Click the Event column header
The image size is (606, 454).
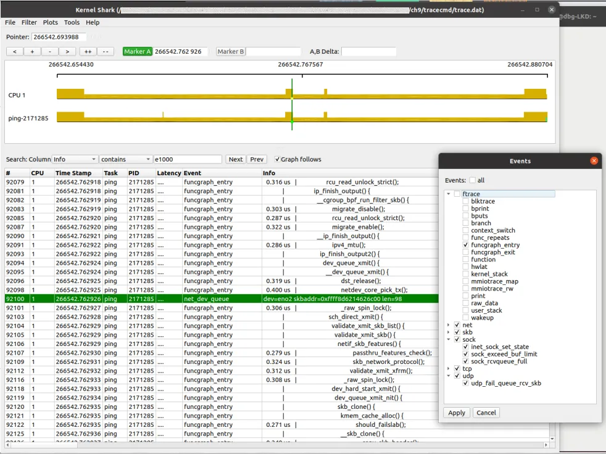(x=222, y=173)
